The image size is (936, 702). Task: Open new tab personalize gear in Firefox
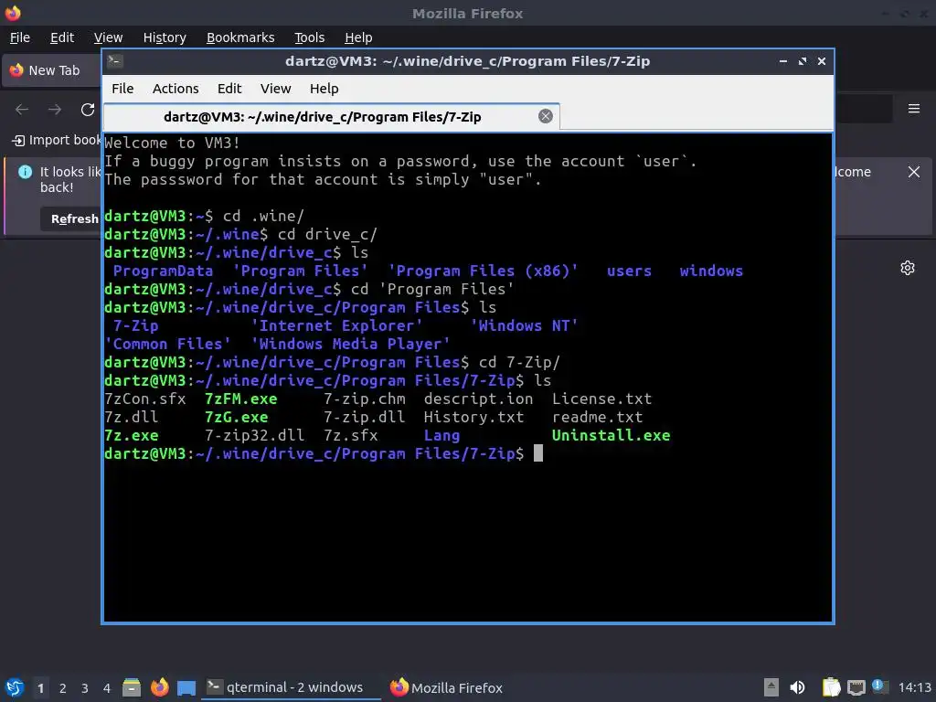coord(908,268)
